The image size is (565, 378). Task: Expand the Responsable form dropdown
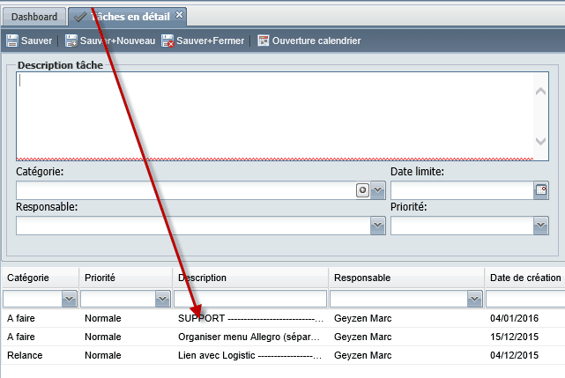coord(377,226)
